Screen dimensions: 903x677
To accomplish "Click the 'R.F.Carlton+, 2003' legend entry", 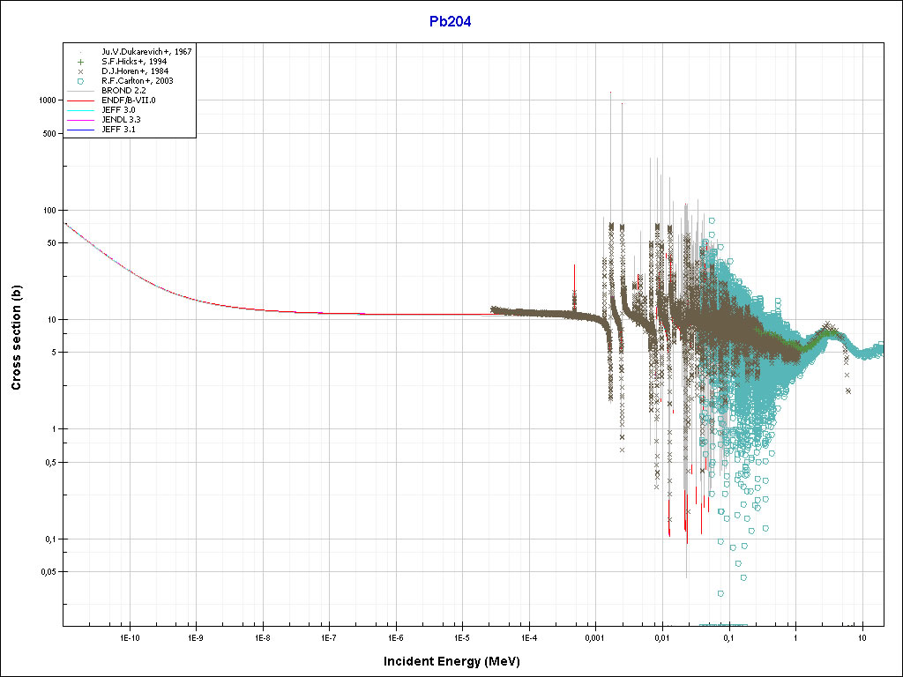I will 138,81.
